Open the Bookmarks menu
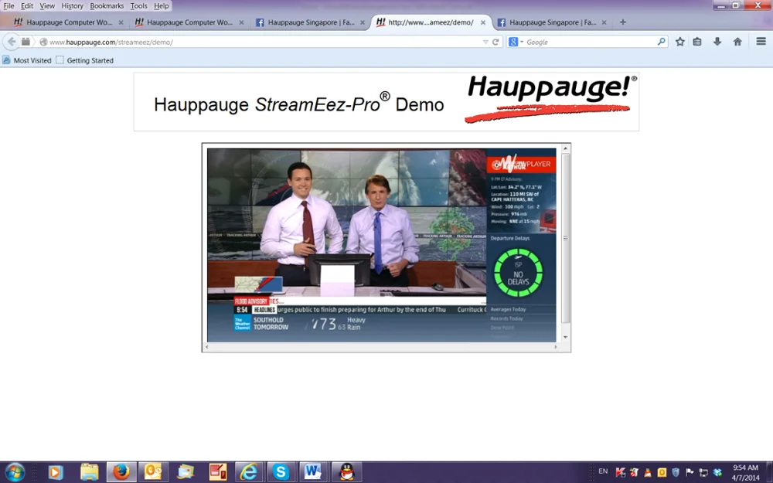 107,5
